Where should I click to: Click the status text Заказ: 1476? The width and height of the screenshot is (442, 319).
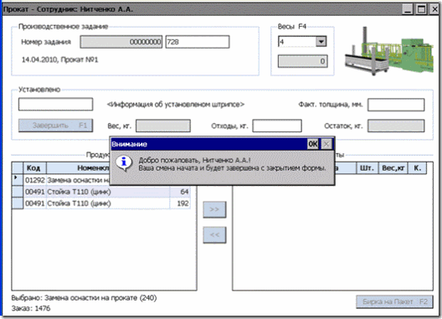(31, 308)
